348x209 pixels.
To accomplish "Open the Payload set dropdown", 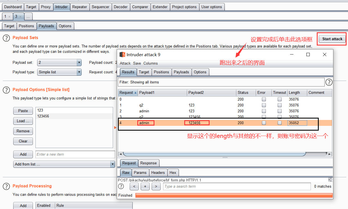I will click(x=59, y=62).
